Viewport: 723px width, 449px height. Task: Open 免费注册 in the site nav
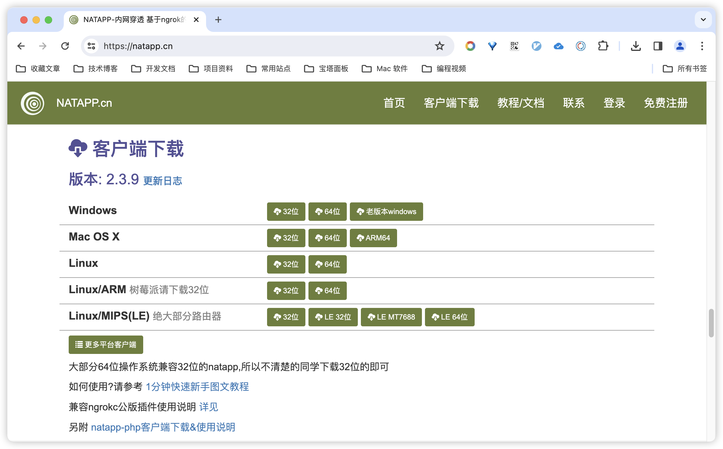[x=666, y=103]
